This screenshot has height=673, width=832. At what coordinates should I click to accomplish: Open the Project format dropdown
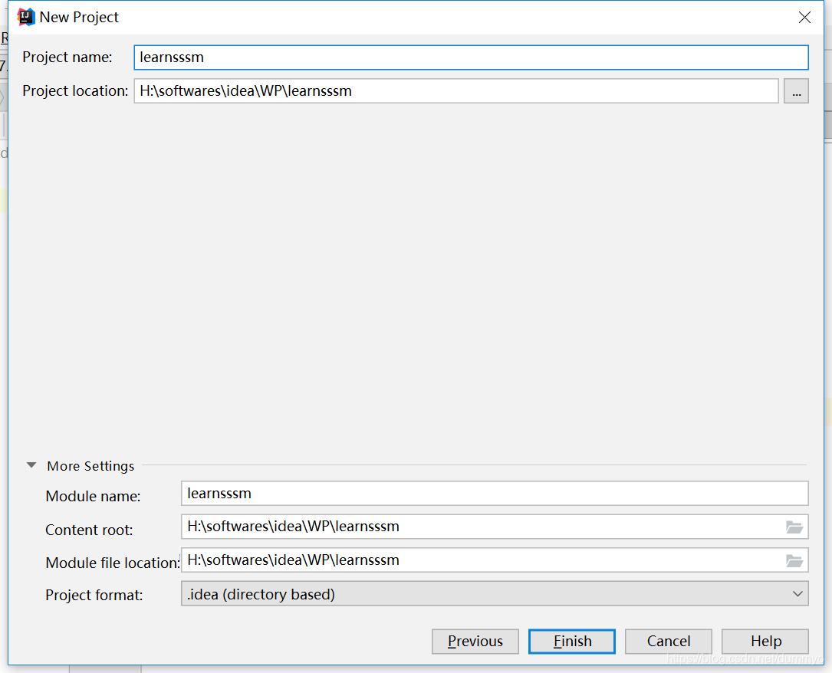click(495, 594)
